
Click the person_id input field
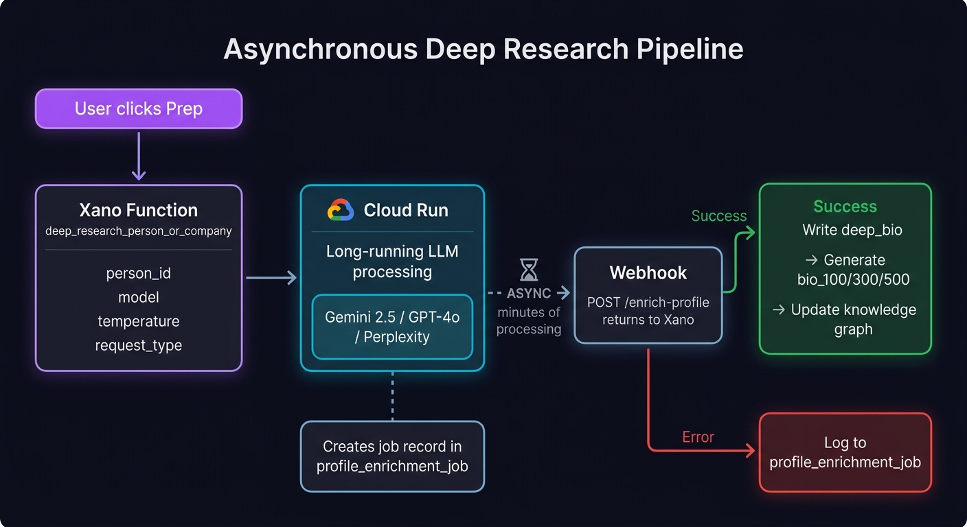pos(138,273)
